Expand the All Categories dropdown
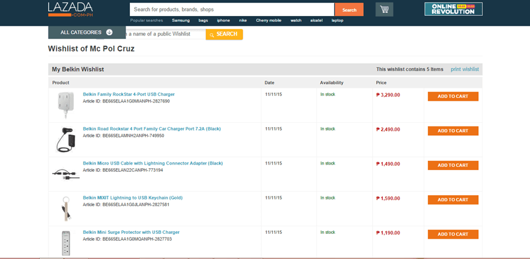Image resolution: width=530 pixels, height=259 pixels. (87, 33)
